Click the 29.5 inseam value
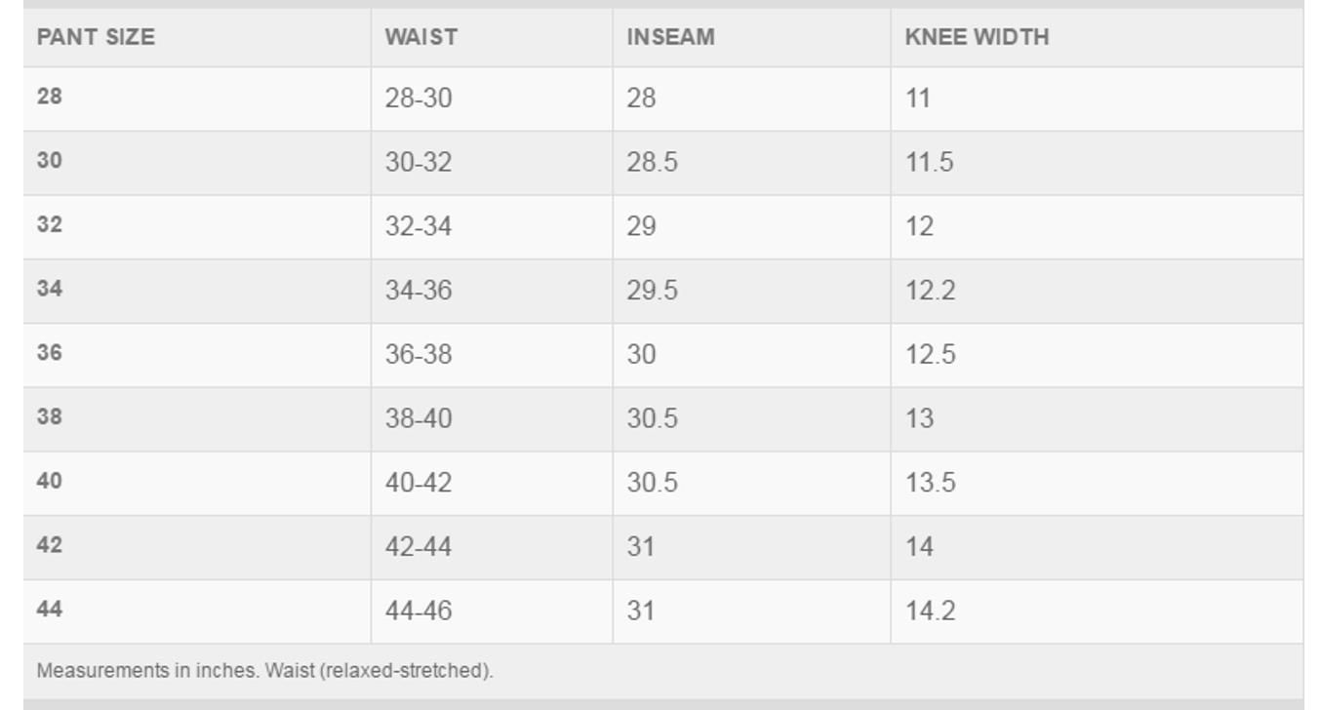 click(652, 291)
